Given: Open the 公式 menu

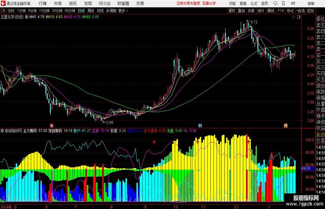Looking at the screenshot, I should click(x=254, y=3).
